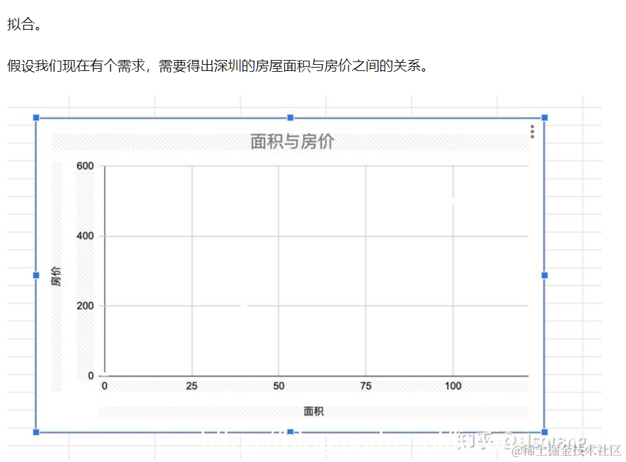This screenshot has height=462, width=626.
Task: Click the watermark link '@aisqiang'
Action: click(543, 440)
